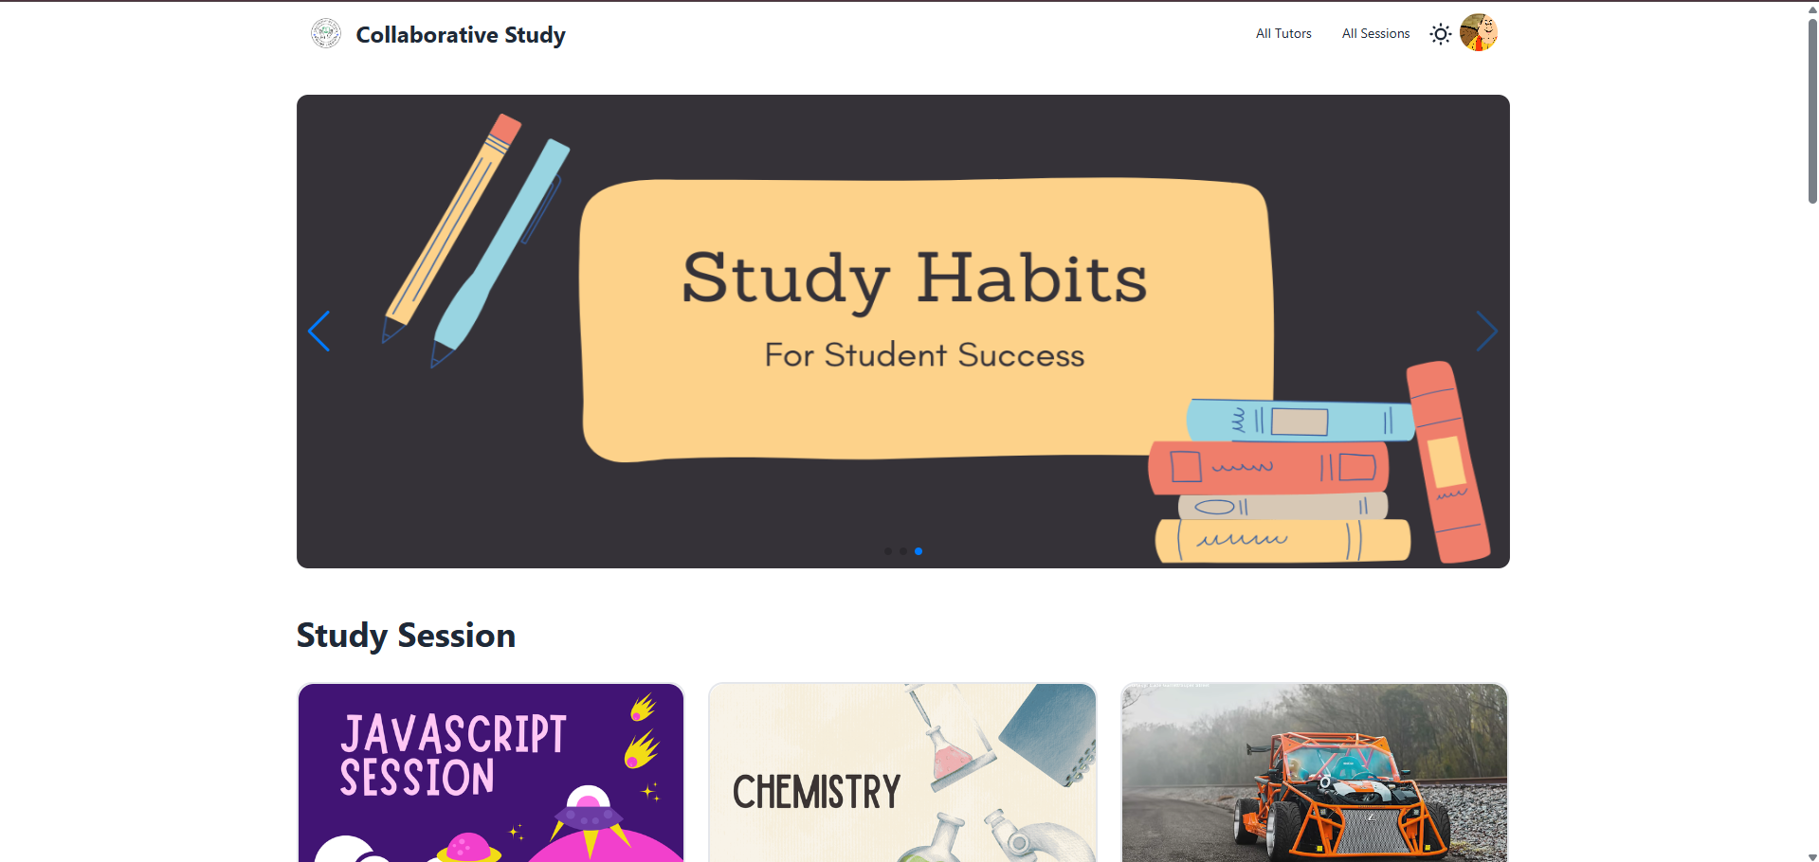The width and height of the screenshot is (1819, 862).
Task: Go to previous carousel slide arrow
Action: click(x=319, y=332)
